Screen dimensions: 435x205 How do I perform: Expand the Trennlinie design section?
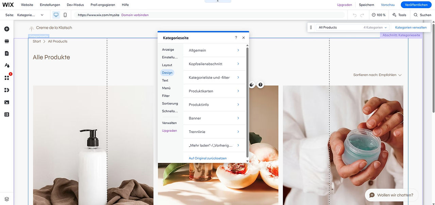pyautogui.click(x=214, y=132)
